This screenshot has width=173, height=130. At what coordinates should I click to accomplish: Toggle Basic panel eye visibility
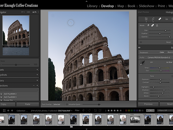coord(139,48)
